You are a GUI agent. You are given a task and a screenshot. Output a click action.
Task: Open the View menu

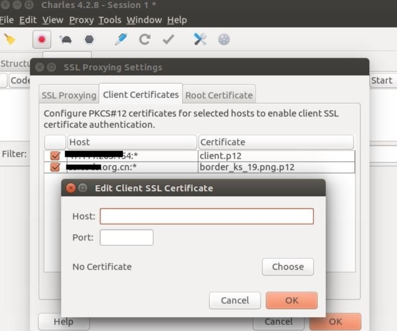coord(53,20)
